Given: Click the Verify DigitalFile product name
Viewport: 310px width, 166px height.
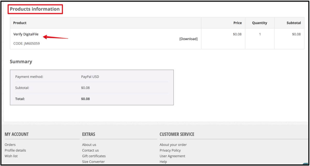Looking at the screenshot, I should tap(26, 34).
